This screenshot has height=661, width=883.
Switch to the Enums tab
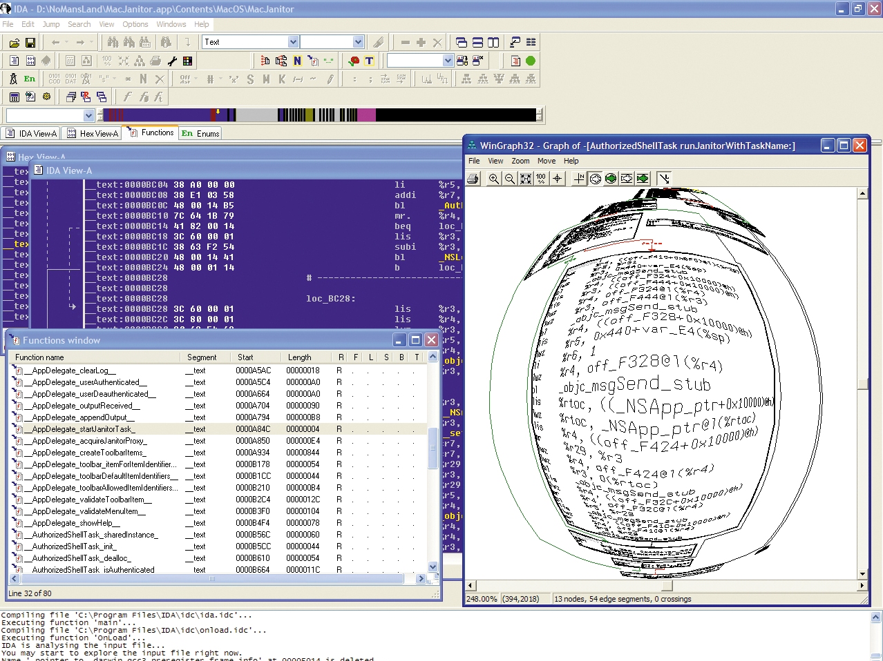click(200, 134)
